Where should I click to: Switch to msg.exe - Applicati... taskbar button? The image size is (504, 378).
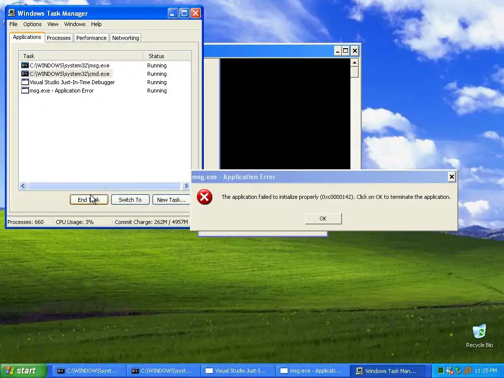313,371
